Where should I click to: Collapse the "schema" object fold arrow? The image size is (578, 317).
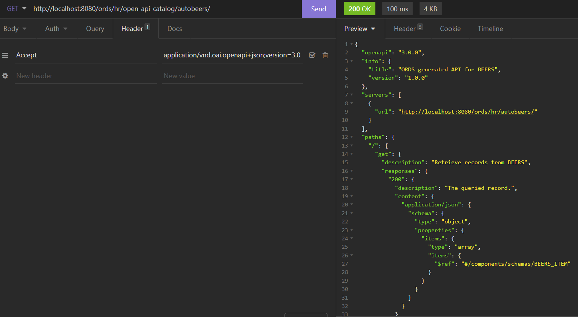point(352,213)
